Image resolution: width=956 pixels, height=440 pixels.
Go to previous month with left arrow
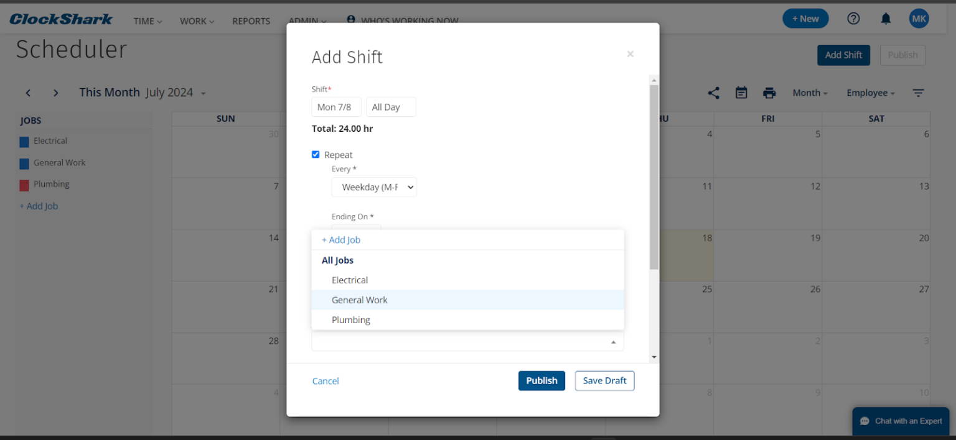(28, 93)
